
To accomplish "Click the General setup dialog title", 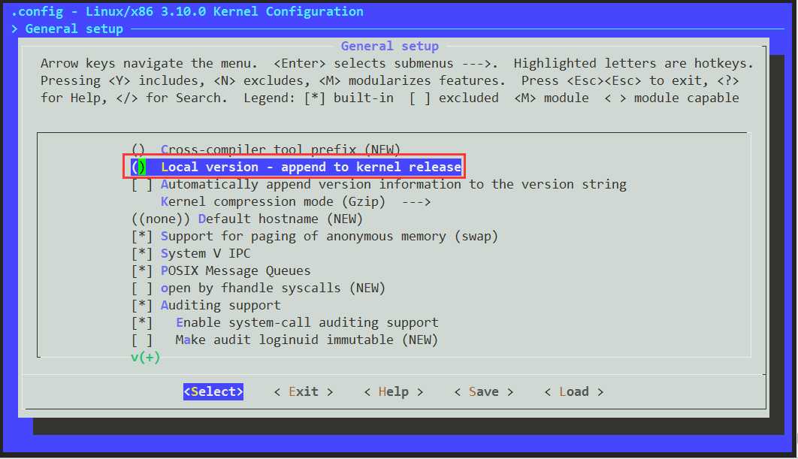I will tap(390, 47).
